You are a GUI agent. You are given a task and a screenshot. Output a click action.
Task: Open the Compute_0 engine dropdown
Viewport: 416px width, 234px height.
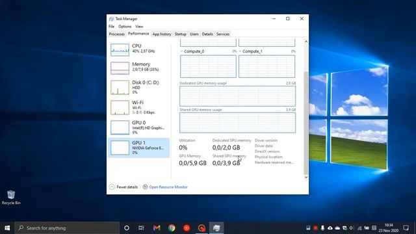pyautogui.click(x=181, y=51)
